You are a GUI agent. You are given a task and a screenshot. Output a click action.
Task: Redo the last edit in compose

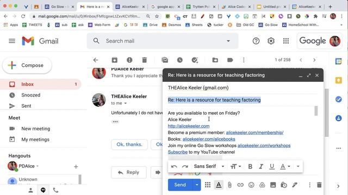[185, 166]
